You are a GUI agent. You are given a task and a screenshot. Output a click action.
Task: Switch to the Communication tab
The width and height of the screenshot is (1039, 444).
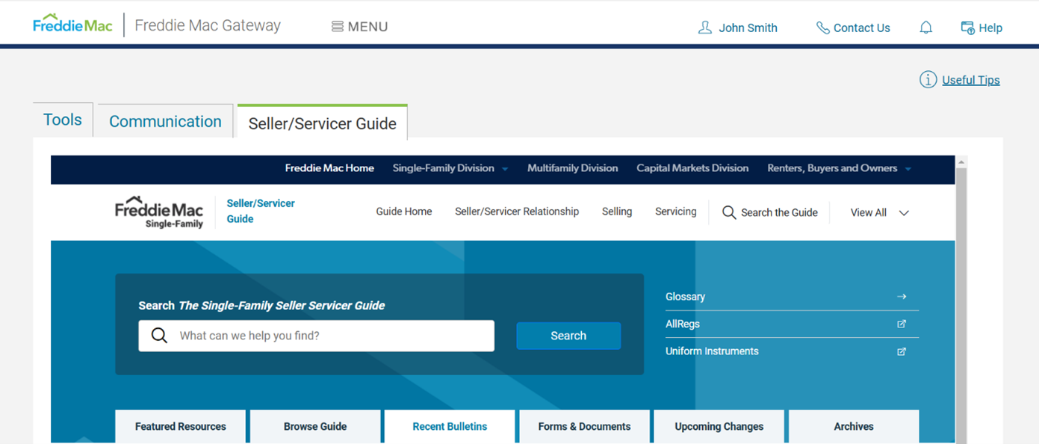point(165,122)
